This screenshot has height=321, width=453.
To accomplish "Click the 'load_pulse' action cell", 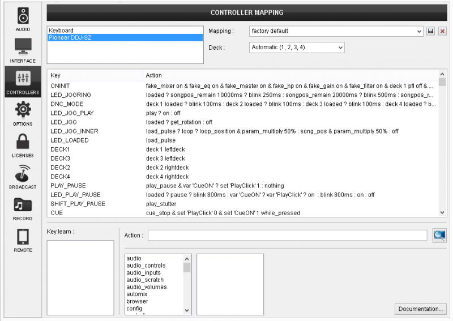I will click(161, 140).
